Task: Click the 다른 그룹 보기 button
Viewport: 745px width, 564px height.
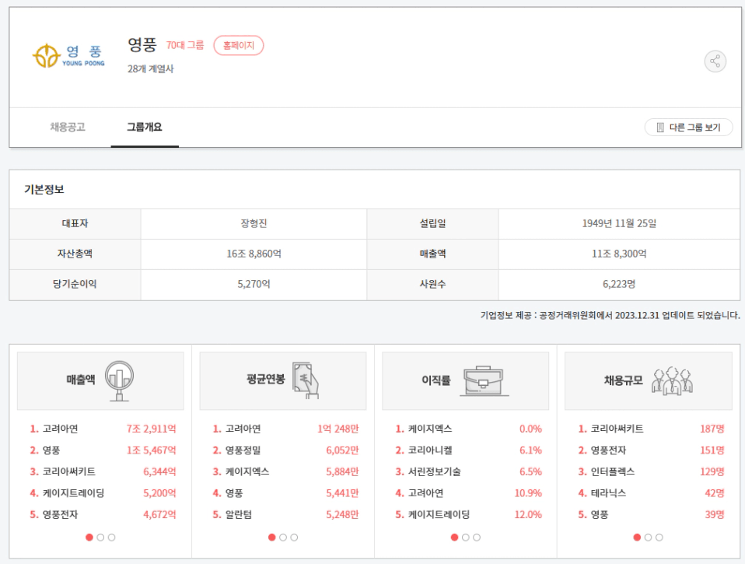Action: (688, 128)
